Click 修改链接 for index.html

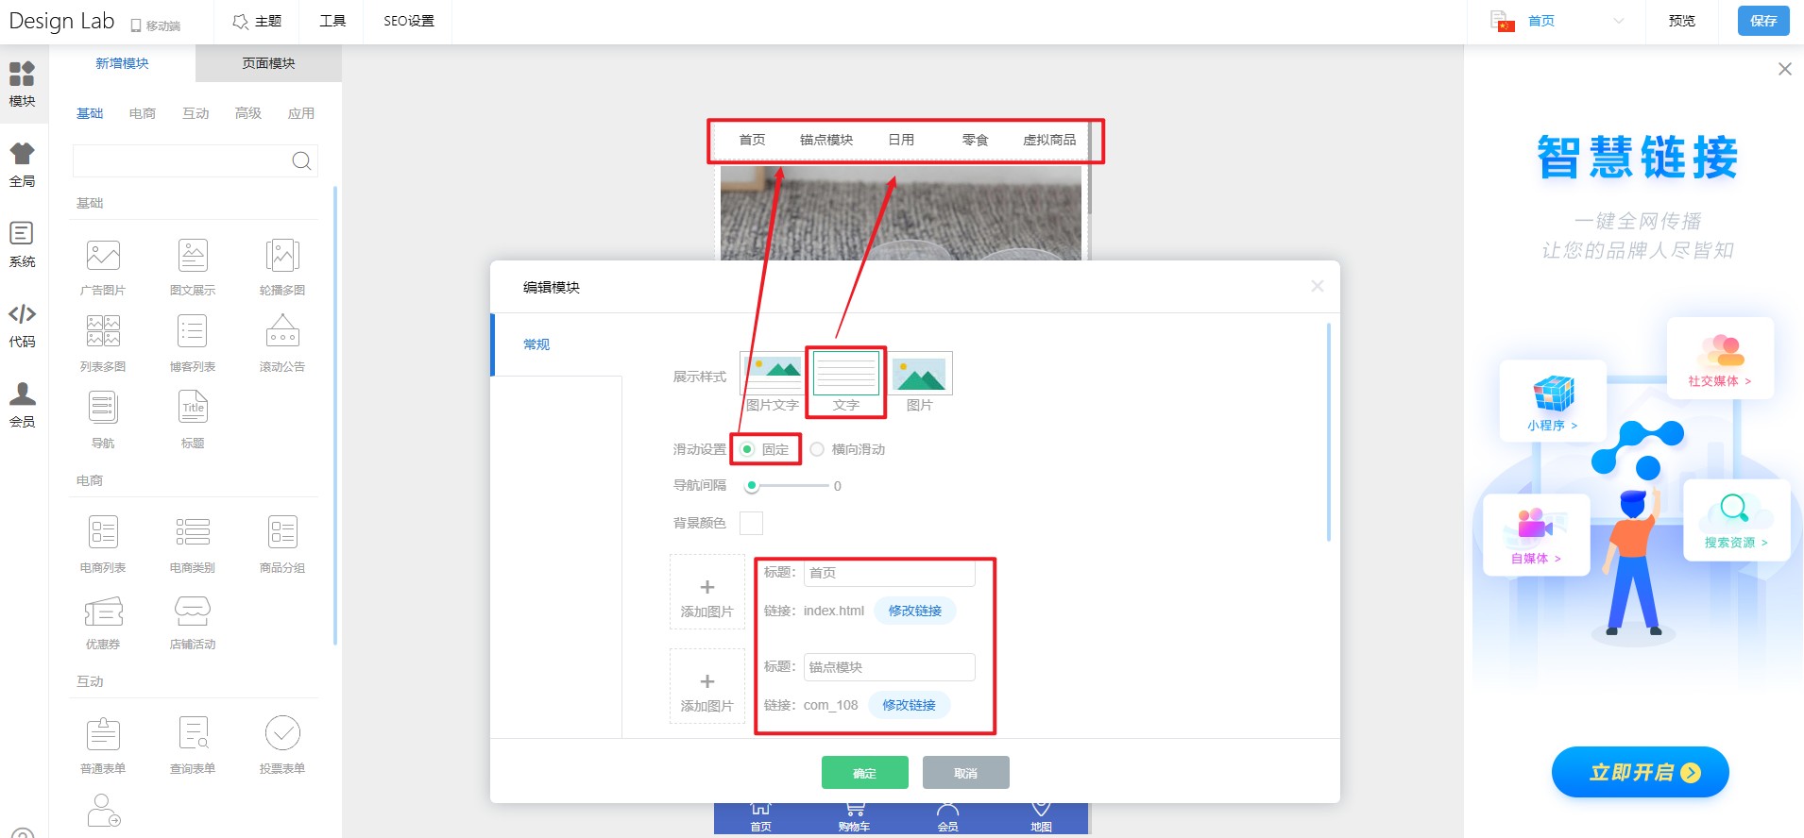pyautogui.click(x=914, y=611)
